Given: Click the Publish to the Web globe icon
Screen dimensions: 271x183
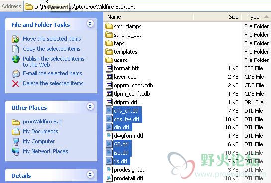Looking at the screenshot, I should (16, 59).
